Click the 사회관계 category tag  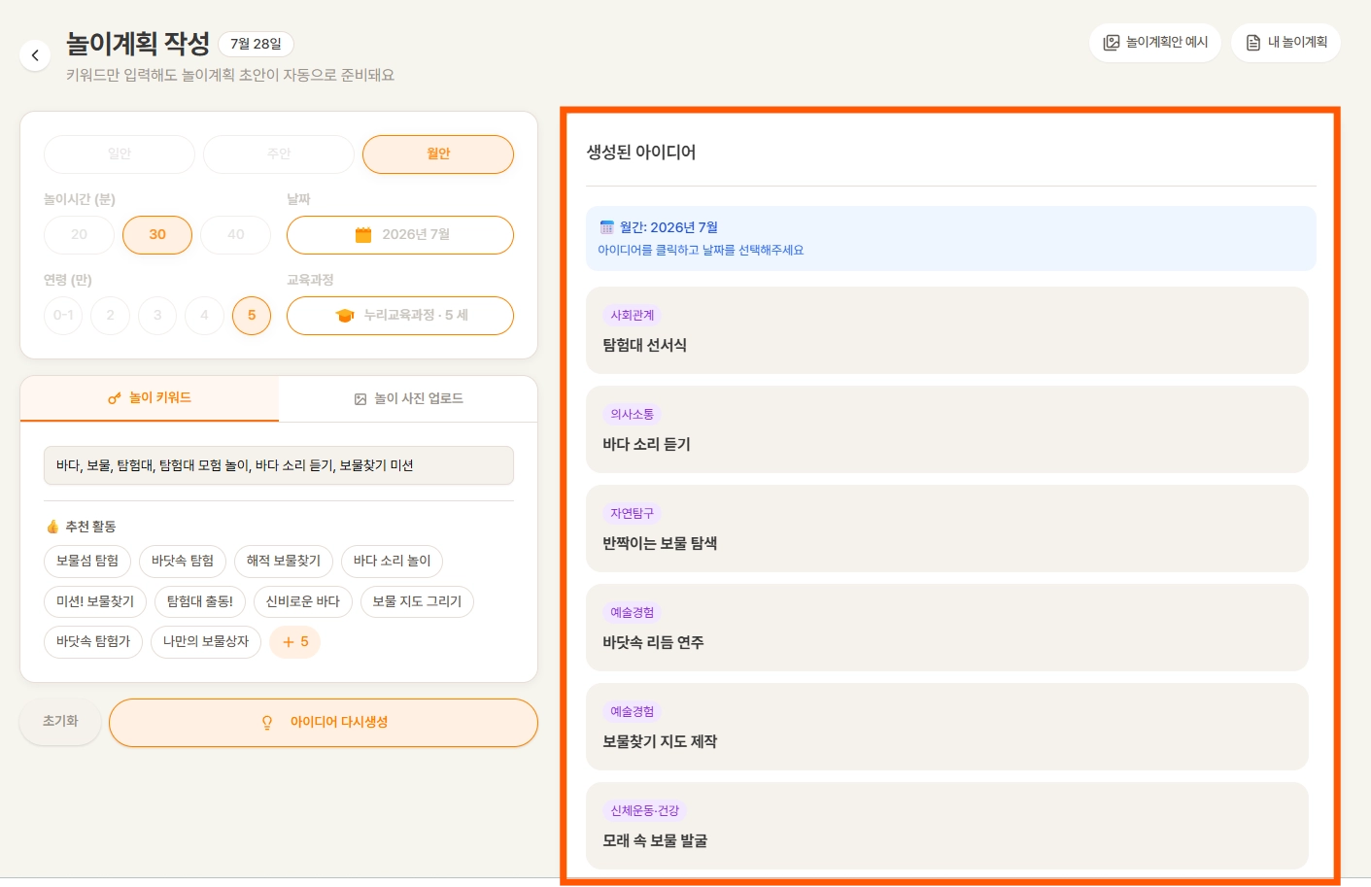tap(633, 316)
